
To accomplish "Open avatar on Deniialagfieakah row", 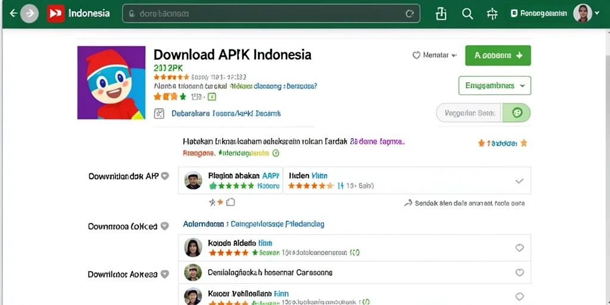I will 194,272.
